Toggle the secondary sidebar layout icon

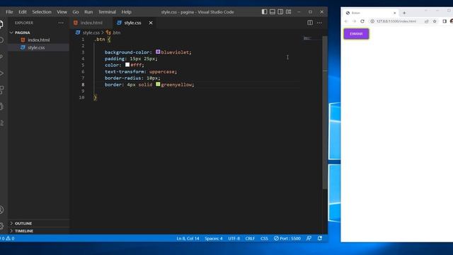click(280, 12)
